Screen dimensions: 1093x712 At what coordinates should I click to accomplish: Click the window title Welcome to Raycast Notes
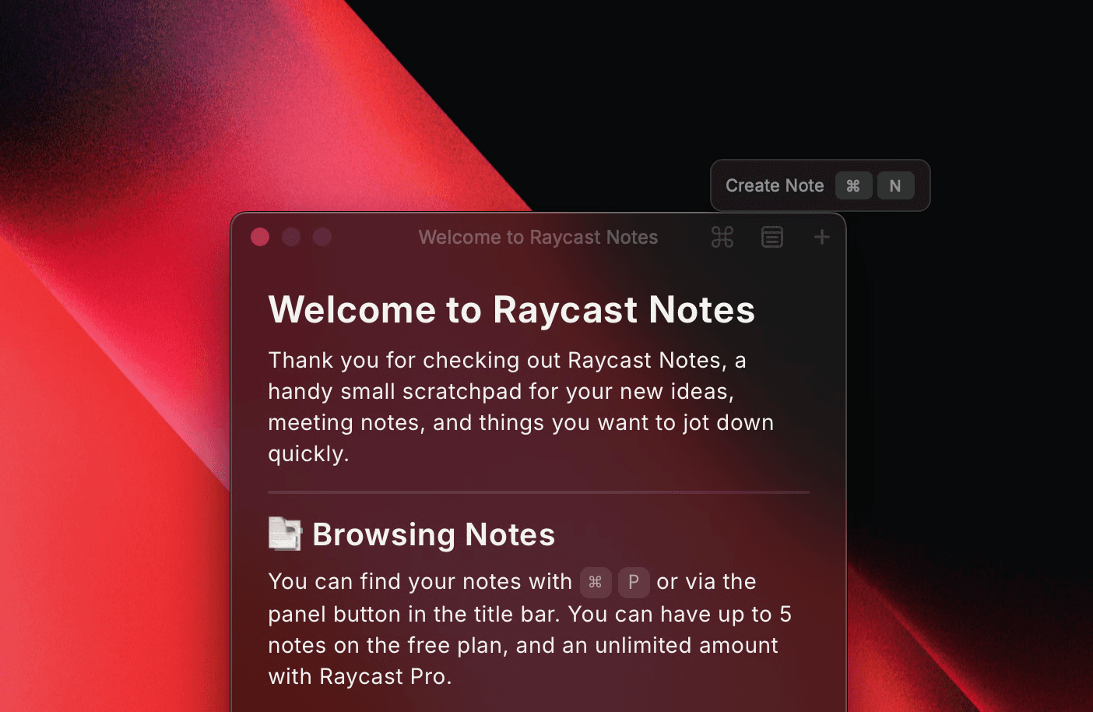click(x=538, y=237)
